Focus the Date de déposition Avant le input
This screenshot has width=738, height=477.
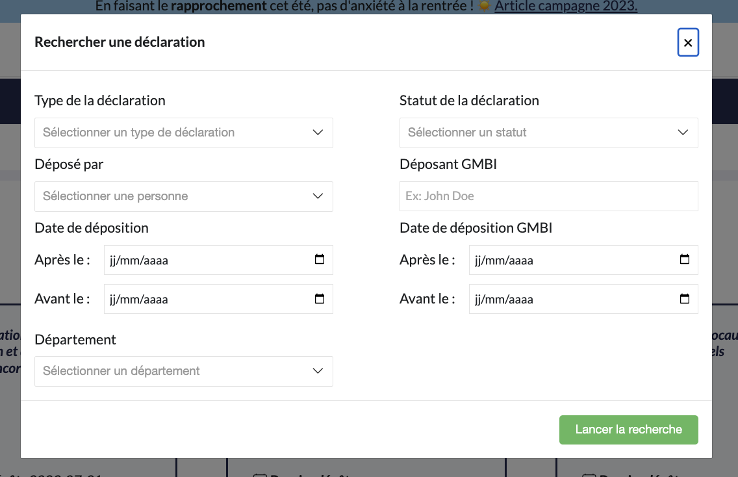pos(195,299)
